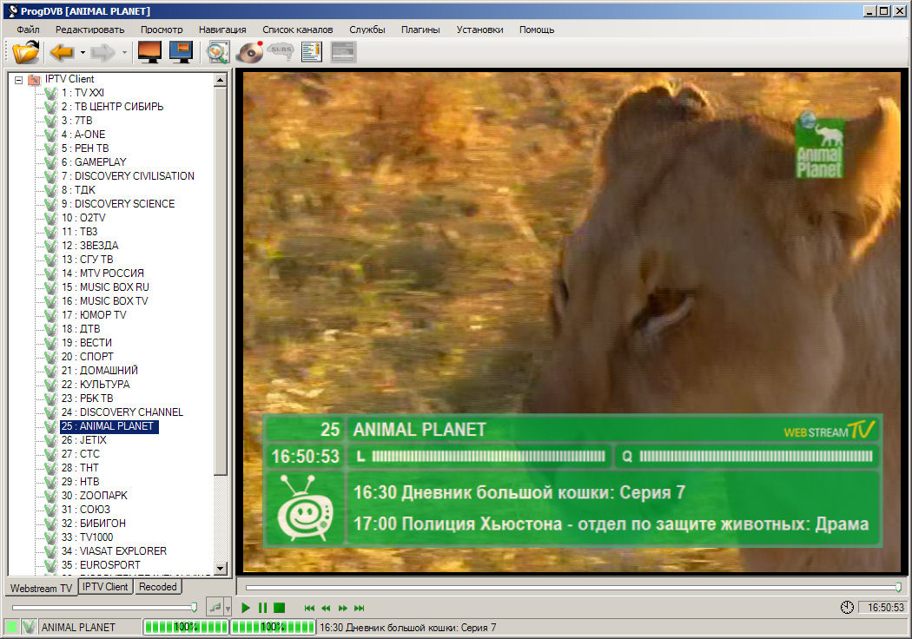Image resolution: width=912 pixels, height=639 pixels.
Task: Click the IPTV Client root folder icon
Action: pyautogui.click(x=35, y=79)
